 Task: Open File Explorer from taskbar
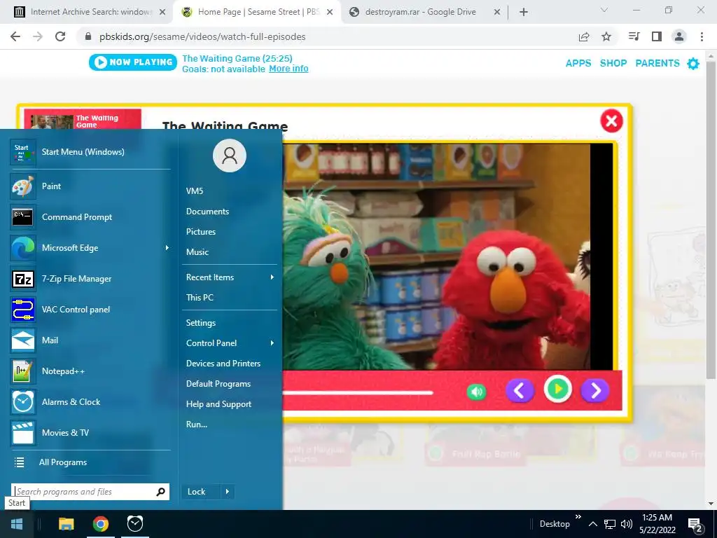[x=67, y=524]
